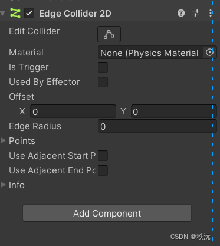Viewport: 220px width, 246px height.
Task: Open the three-dot component options menu
Action: point(211,13)
